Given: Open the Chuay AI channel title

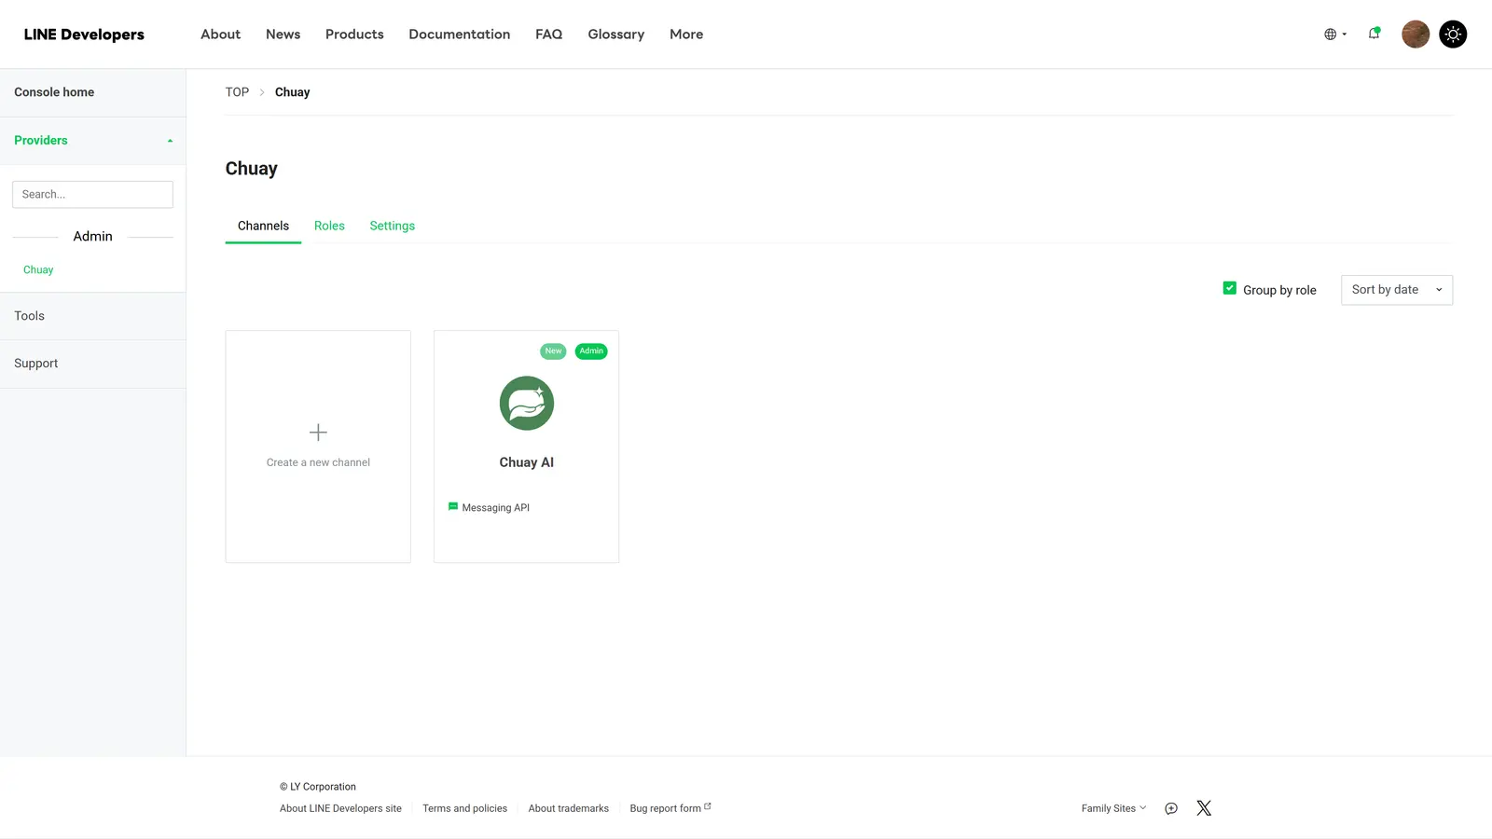Looking at the screenshot, I should pyautogui.click(x=526, y=462).
